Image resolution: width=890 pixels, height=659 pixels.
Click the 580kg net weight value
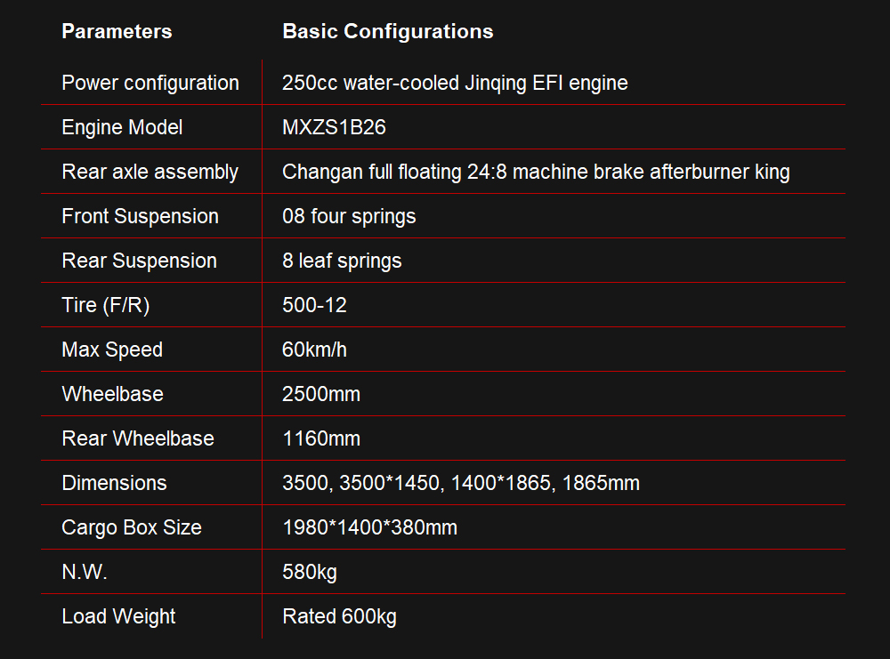click(310, 572)
